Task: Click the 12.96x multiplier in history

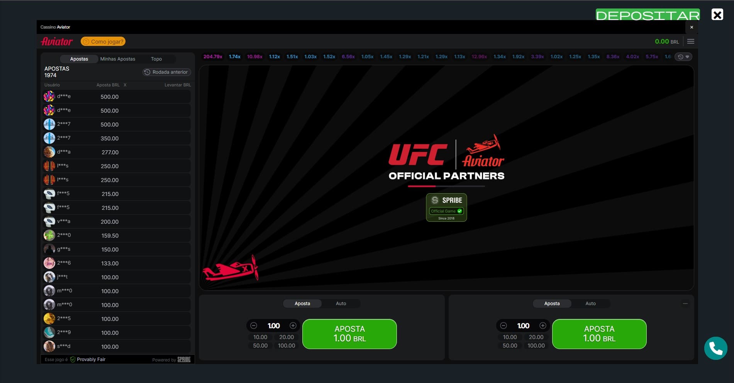Action: pyautogui.click(x=479, y=57)
